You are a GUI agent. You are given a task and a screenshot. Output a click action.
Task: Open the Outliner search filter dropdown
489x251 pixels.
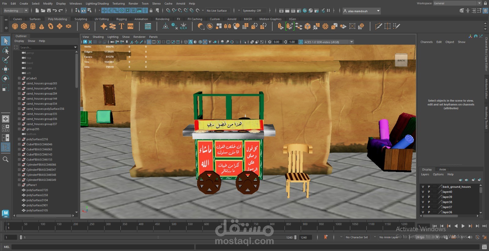coord(75,47)
